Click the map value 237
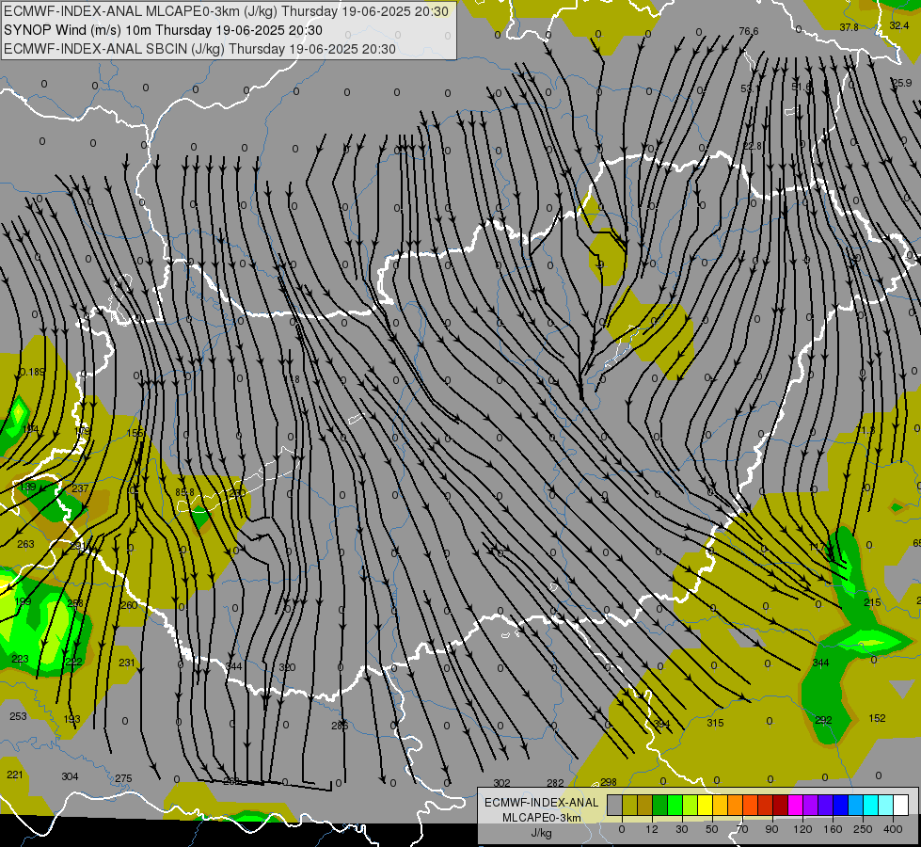The image size is (921, 847). coord(80,487)
